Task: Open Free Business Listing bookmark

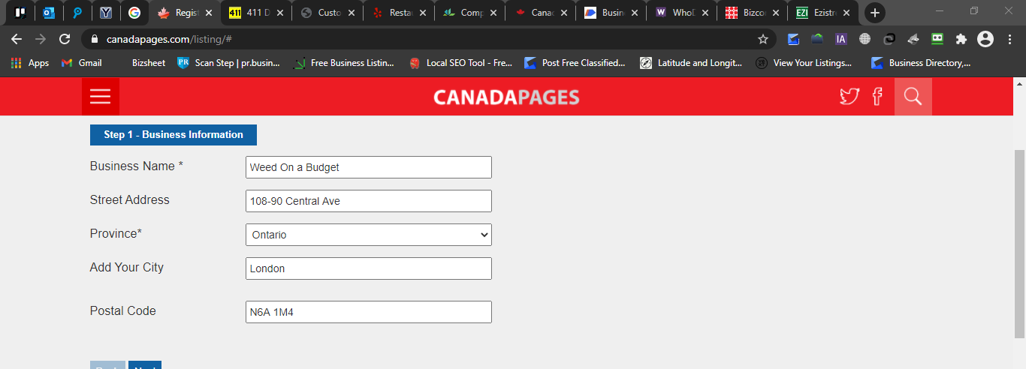Action: tap(344, 63)
